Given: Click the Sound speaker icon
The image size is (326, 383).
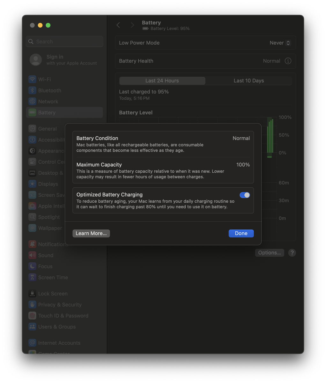Looking at the screenshot, I should 32,255.
